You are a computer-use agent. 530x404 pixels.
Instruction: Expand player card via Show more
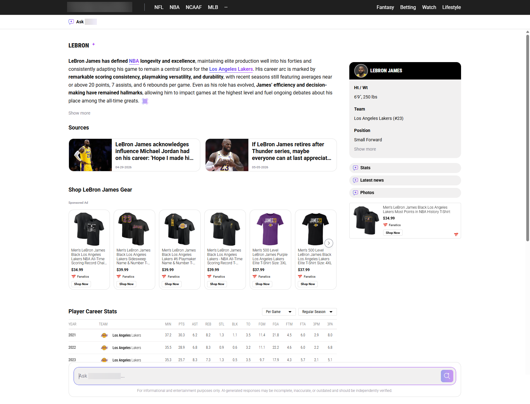tap(365, 149)
